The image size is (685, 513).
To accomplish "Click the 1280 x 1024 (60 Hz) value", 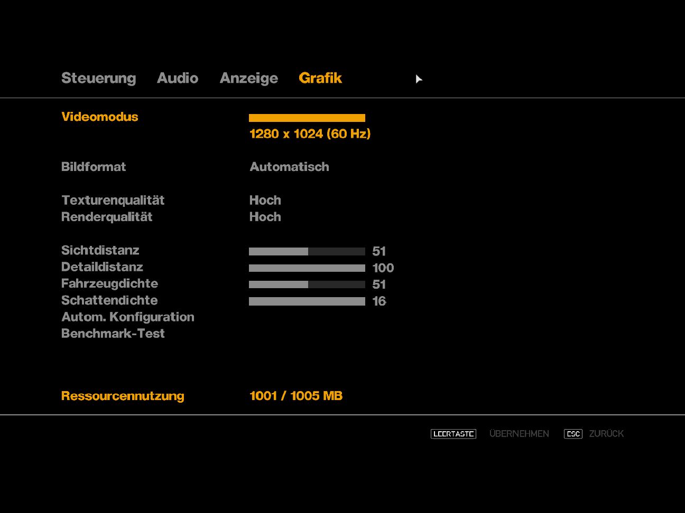I will pyautogui.click(x=310, y=134).
